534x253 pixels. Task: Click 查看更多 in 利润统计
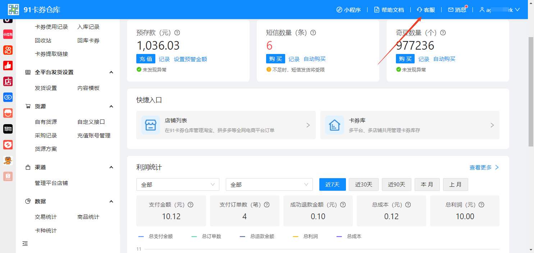[484, 167]
